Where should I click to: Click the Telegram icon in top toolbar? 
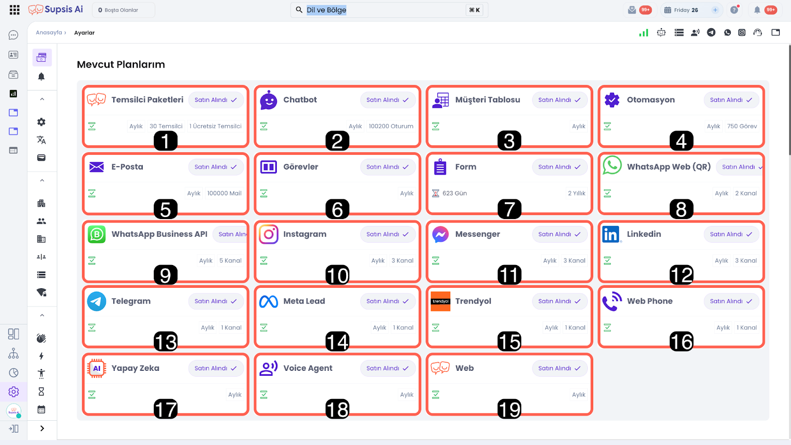(x=711, y=33)
